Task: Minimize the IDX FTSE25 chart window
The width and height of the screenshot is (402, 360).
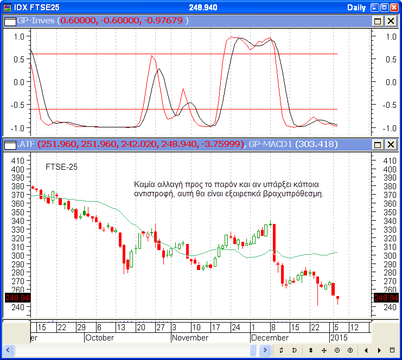Action: tap(374, 8)
